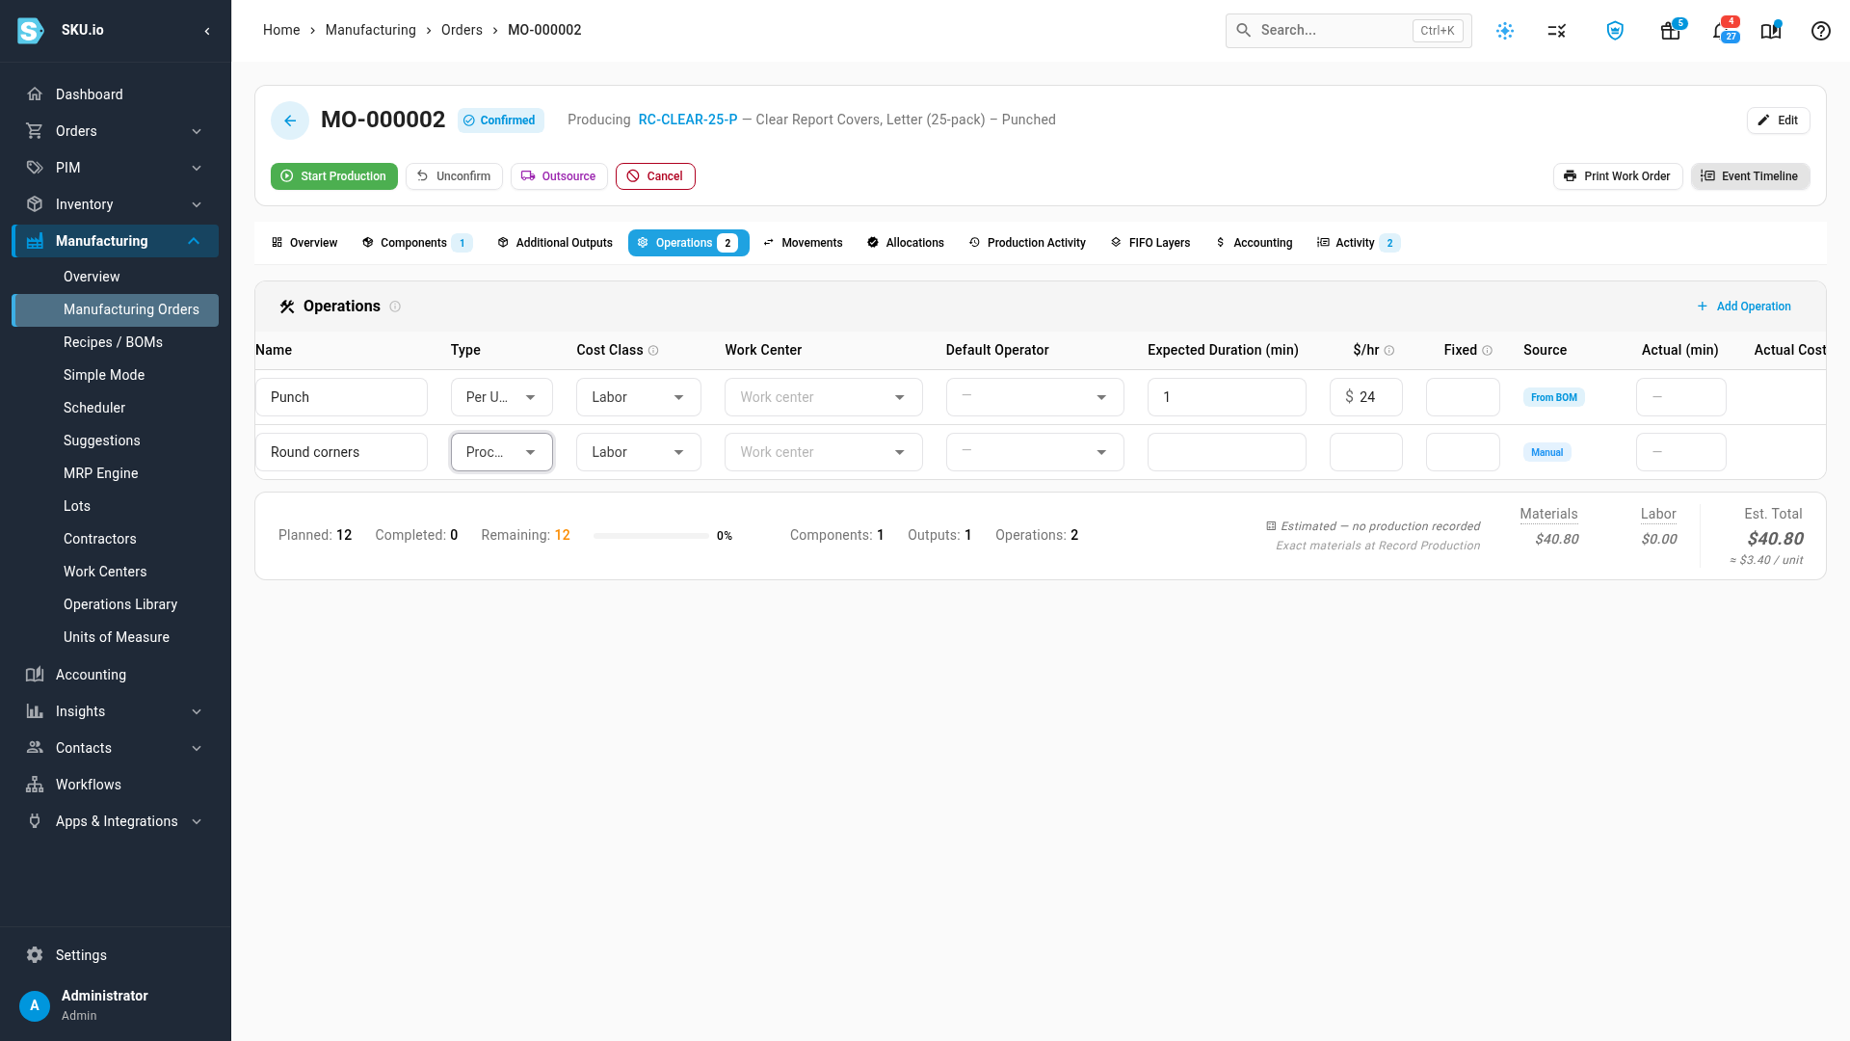The width and height of the screenshot is (1850, 1041).
Task: Click the Search field in header
Action: click(x=1348, y=31)
